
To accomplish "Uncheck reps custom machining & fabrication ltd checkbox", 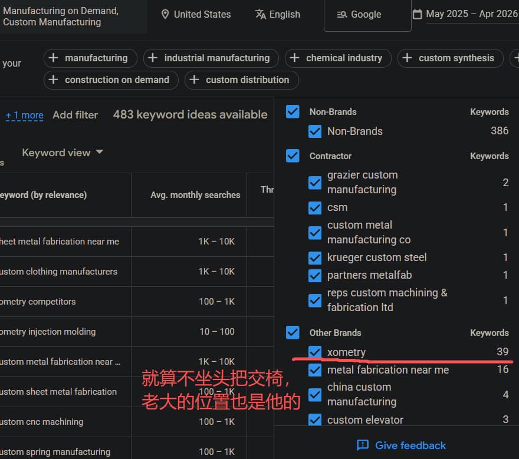I will [315, 301].
